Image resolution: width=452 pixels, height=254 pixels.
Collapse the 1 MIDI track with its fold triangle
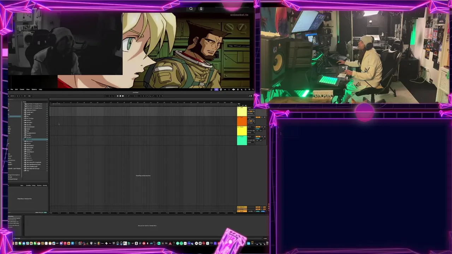(238, 108)
